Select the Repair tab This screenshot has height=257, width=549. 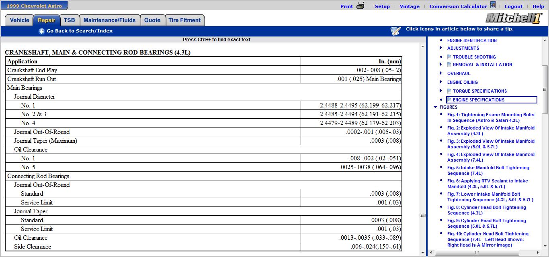click(47, 20)
